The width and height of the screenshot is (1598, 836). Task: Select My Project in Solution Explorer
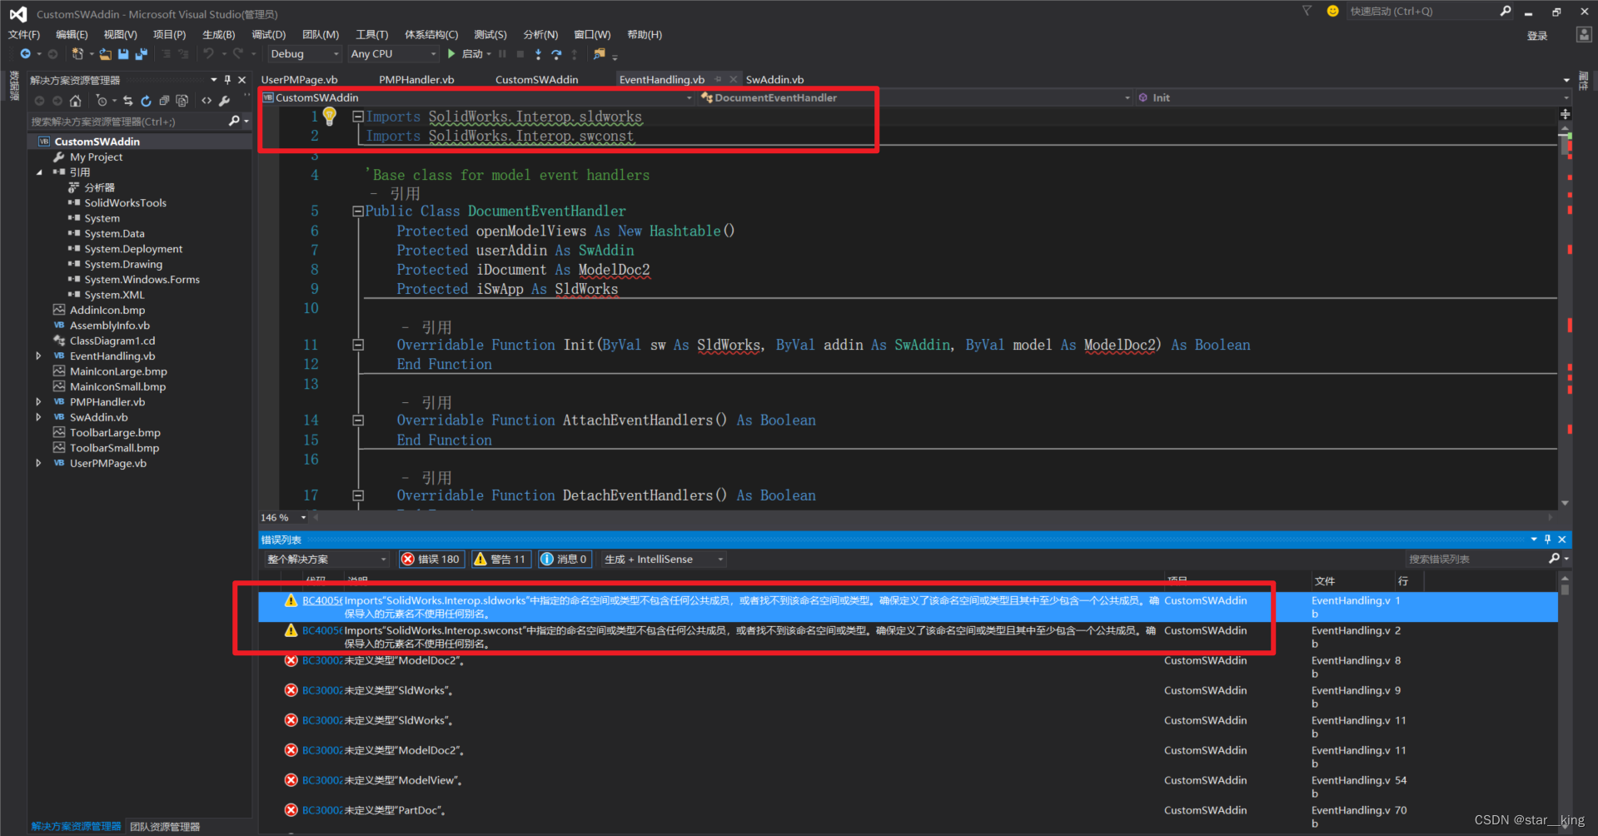click(x=96, y=157)
